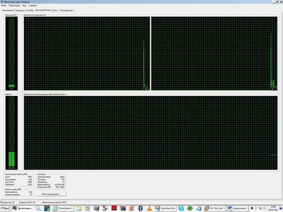The width and height of the screenshot is (283, 212).
Task: Switch to the Пользователи tab
Action: coord(66,10)
